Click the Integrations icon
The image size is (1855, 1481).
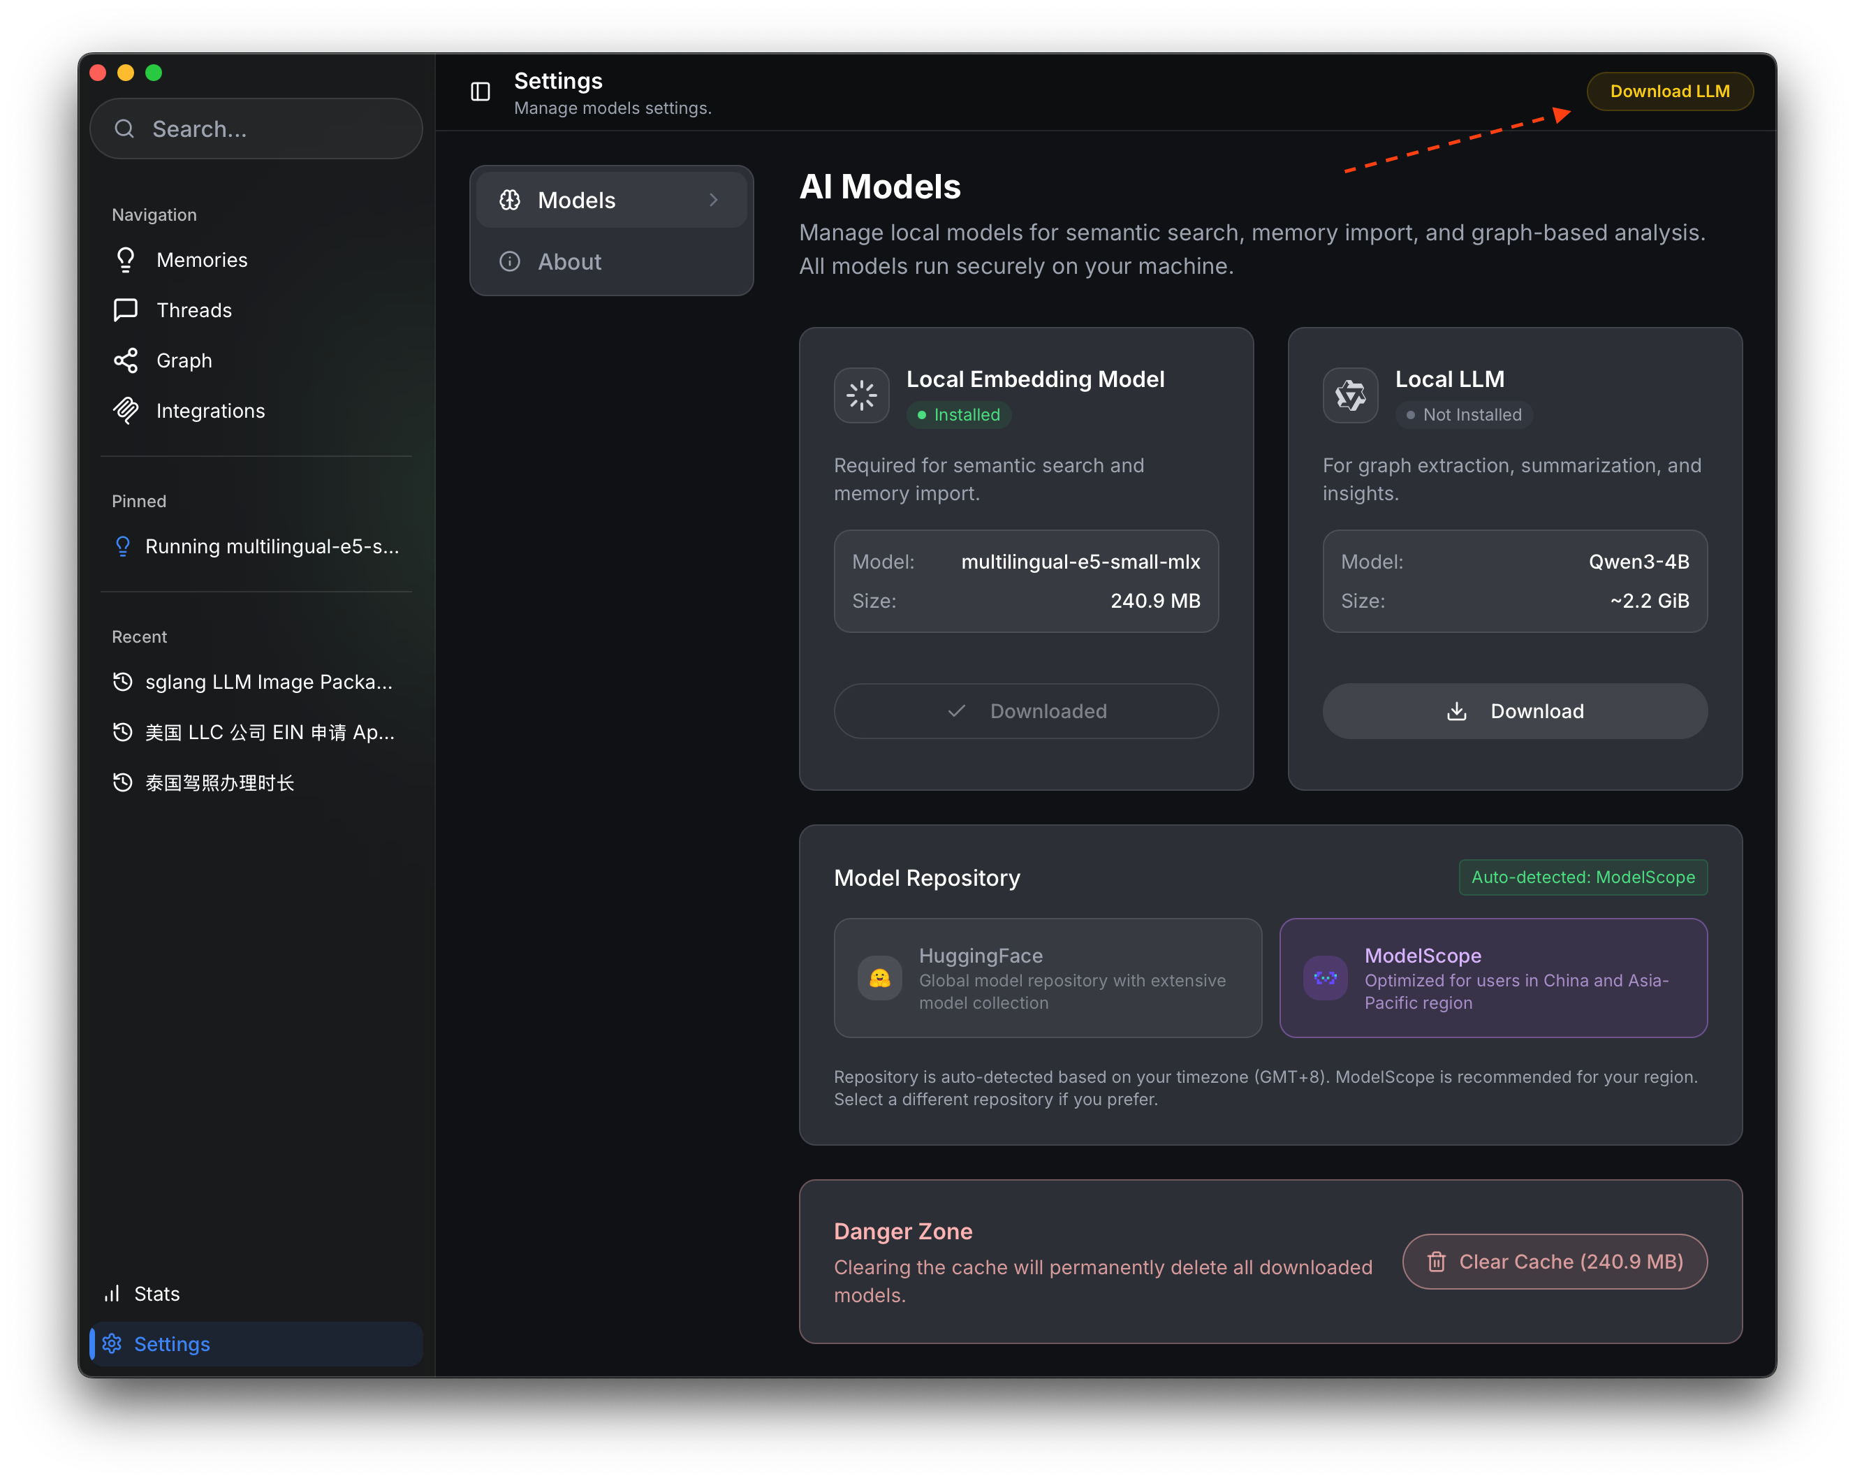point(126,411)
